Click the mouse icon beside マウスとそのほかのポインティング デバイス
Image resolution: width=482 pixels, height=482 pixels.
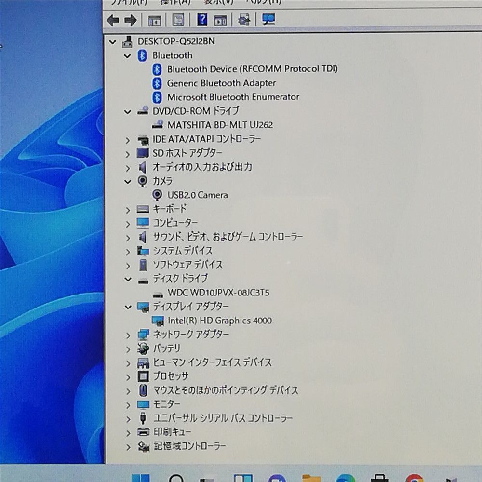143,390
